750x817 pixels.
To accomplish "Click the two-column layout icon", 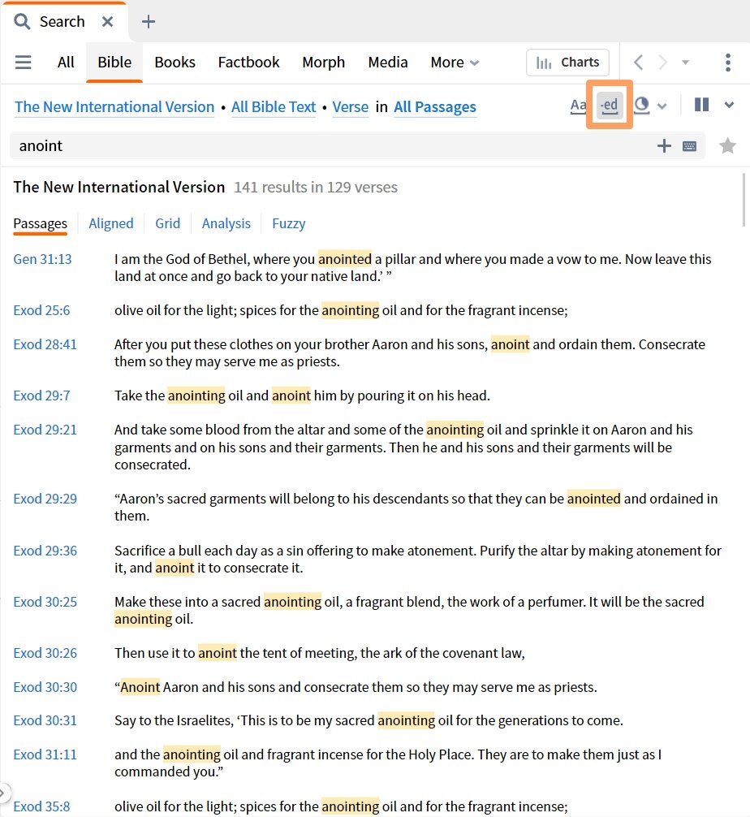I will [x=701, y=105].
